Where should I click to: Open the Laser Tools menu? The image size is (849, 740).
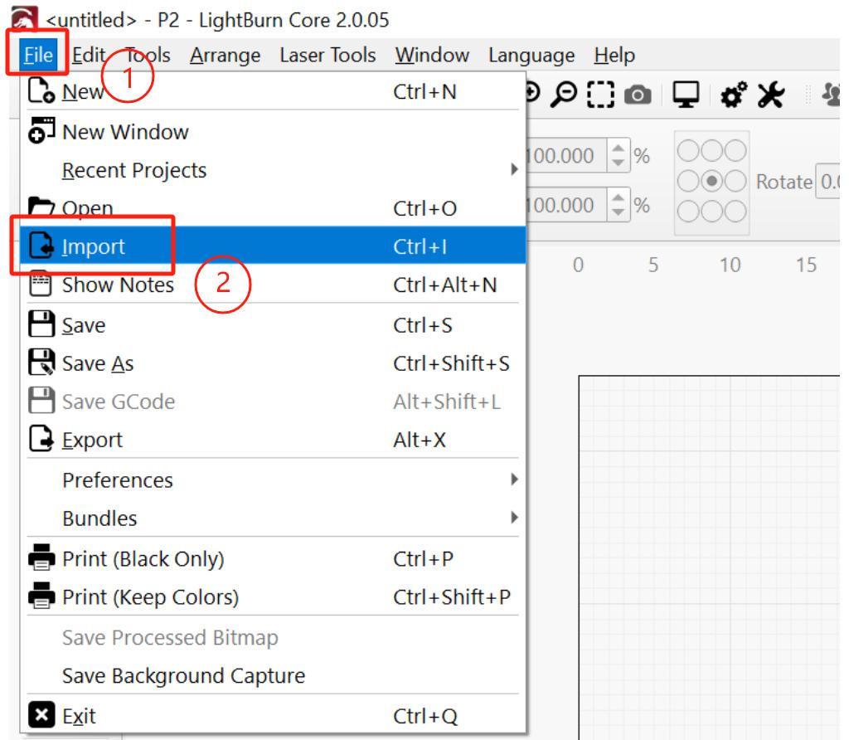coord(327,55)
